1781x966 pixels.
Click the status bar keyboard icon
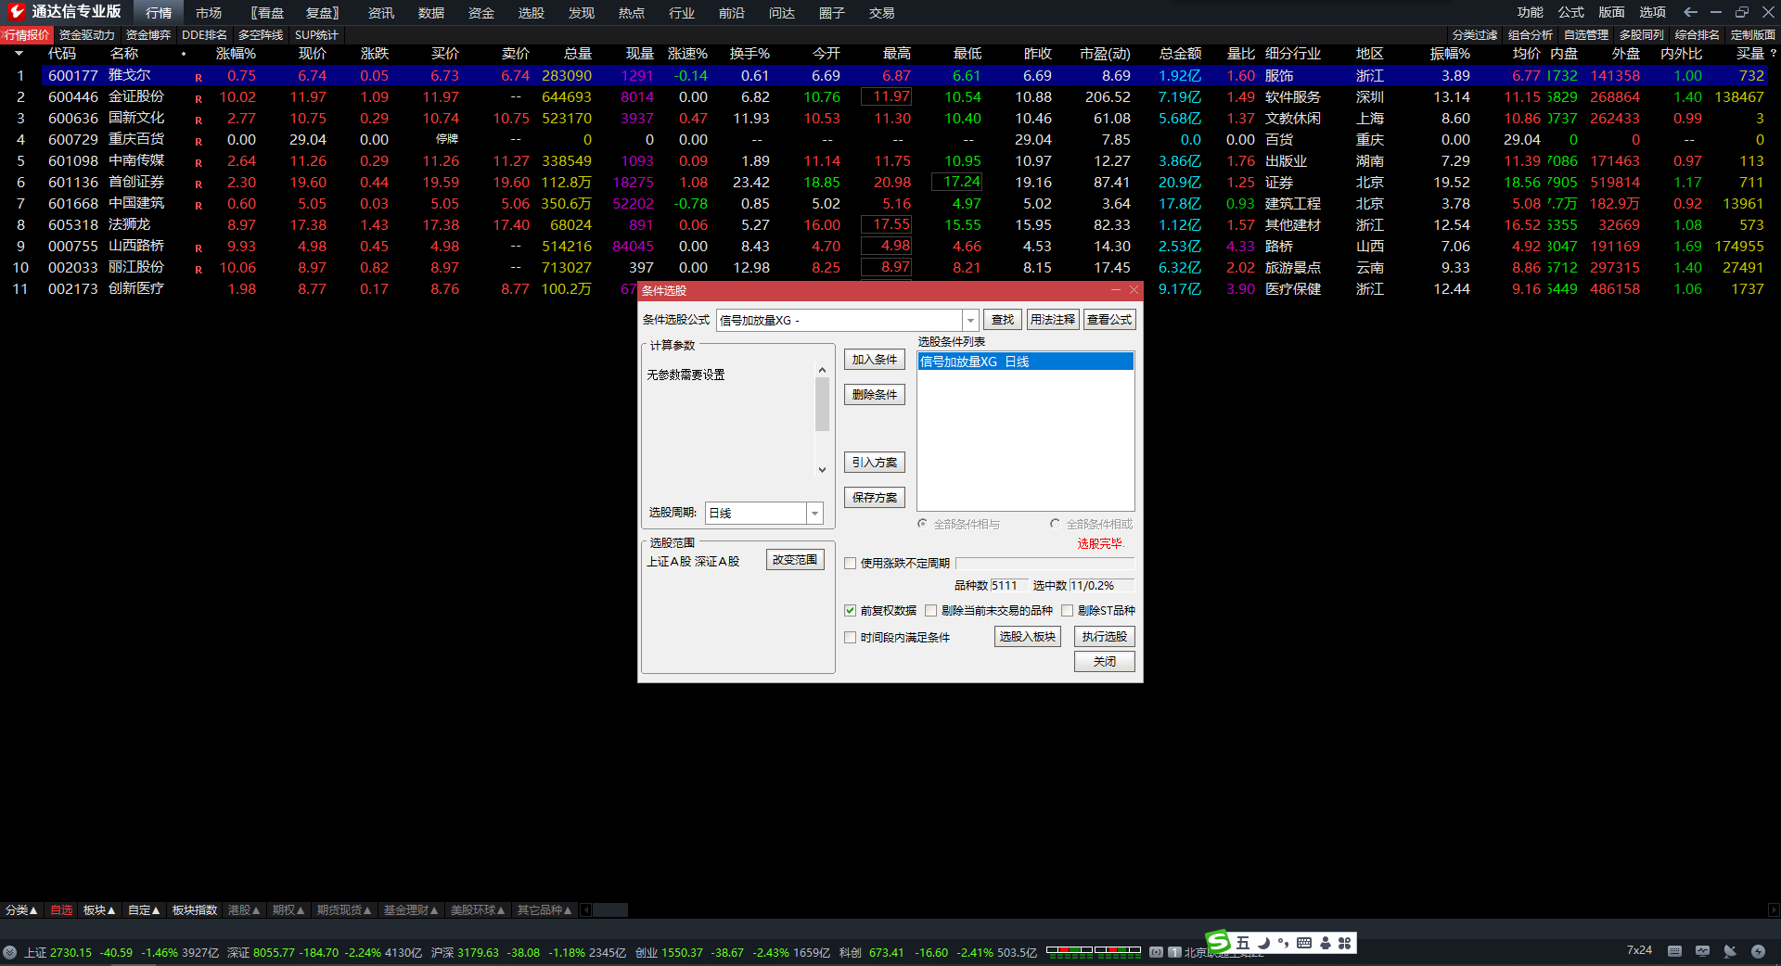point(1674,951)
